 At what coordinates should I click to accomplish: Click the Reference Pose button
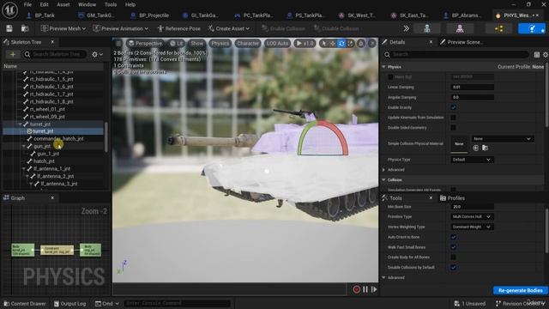coord(179,28)
